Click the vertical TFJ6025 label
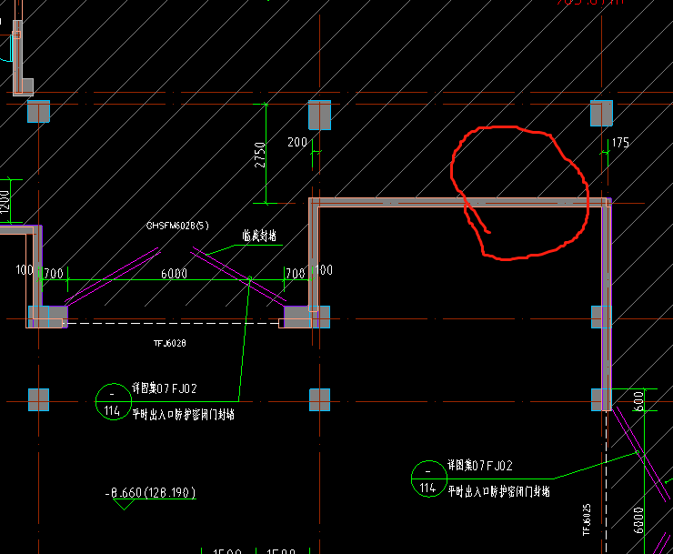 pyautogui.click(x=588, y=520)
